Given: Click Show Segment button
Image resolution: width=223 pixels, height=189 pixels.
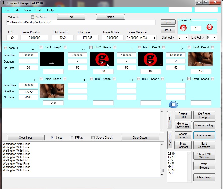Looking at the screenshot, I should click(x=183, y=145).
